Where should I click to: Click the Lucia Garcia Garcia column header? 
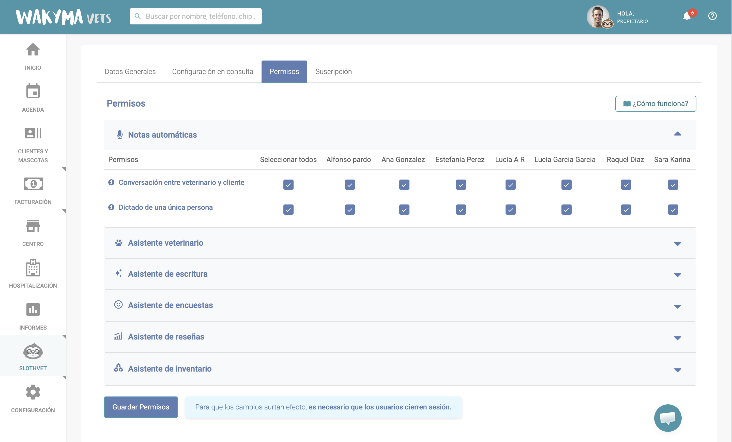tap(565, 159)
